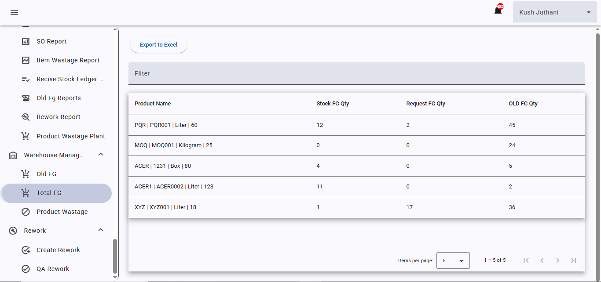Click Export to Excel button
Screen dimensions: 601x282
point(158,45)
